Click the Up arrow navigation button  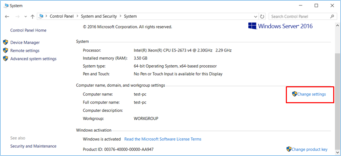coord(32,16)
